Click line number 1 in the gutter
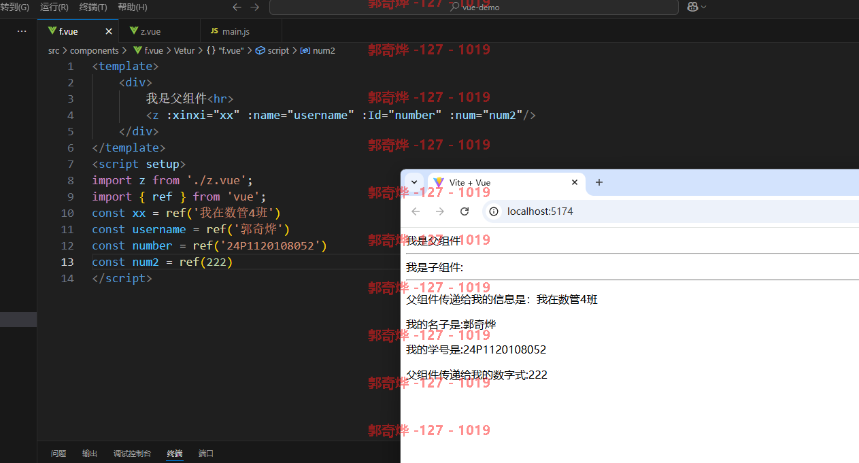 pos(70,66)
